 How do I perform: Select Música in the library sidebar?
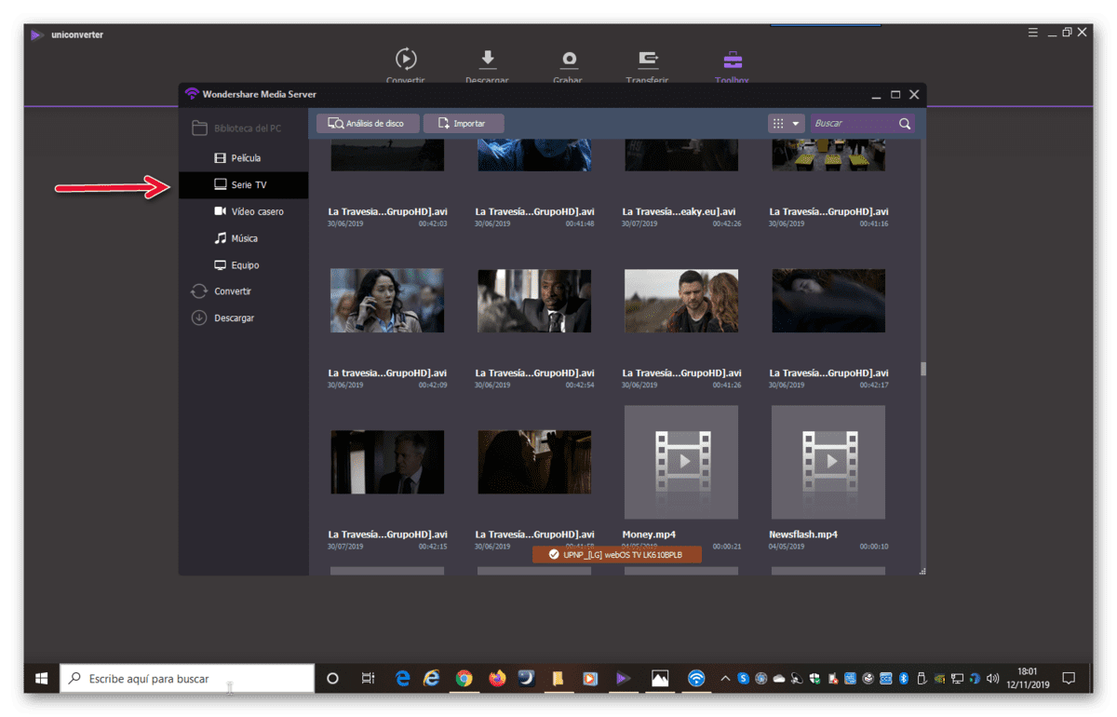point(244,238)
